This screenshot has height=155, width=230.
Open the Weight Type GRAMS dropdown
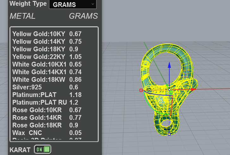pyautogui.click(x=73, y=4)
